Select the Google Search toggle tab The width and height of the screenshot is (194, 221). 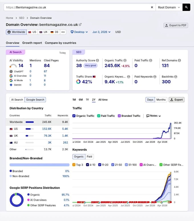coord(35,100)
